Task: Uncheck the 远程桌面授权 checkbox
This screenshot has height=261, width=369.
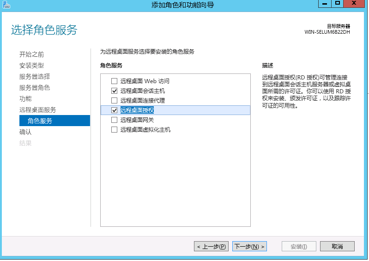Action: (114, 110)
